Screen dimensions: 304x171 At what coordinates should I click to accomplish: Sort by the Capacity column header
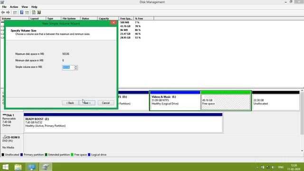(x=108, y=19)
